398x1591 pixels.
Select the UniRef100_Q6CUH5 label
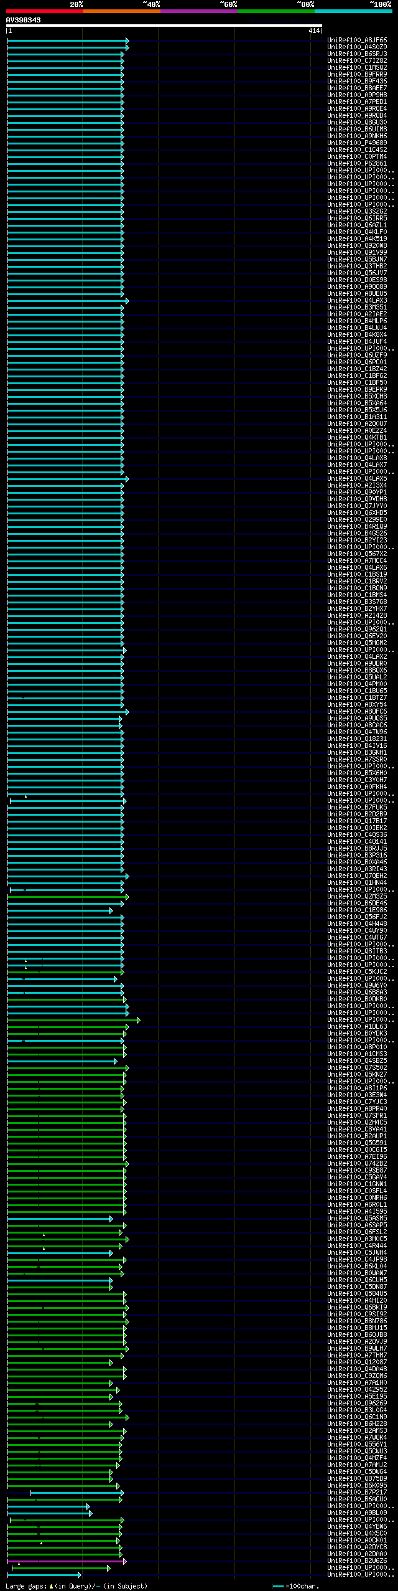357,1280
